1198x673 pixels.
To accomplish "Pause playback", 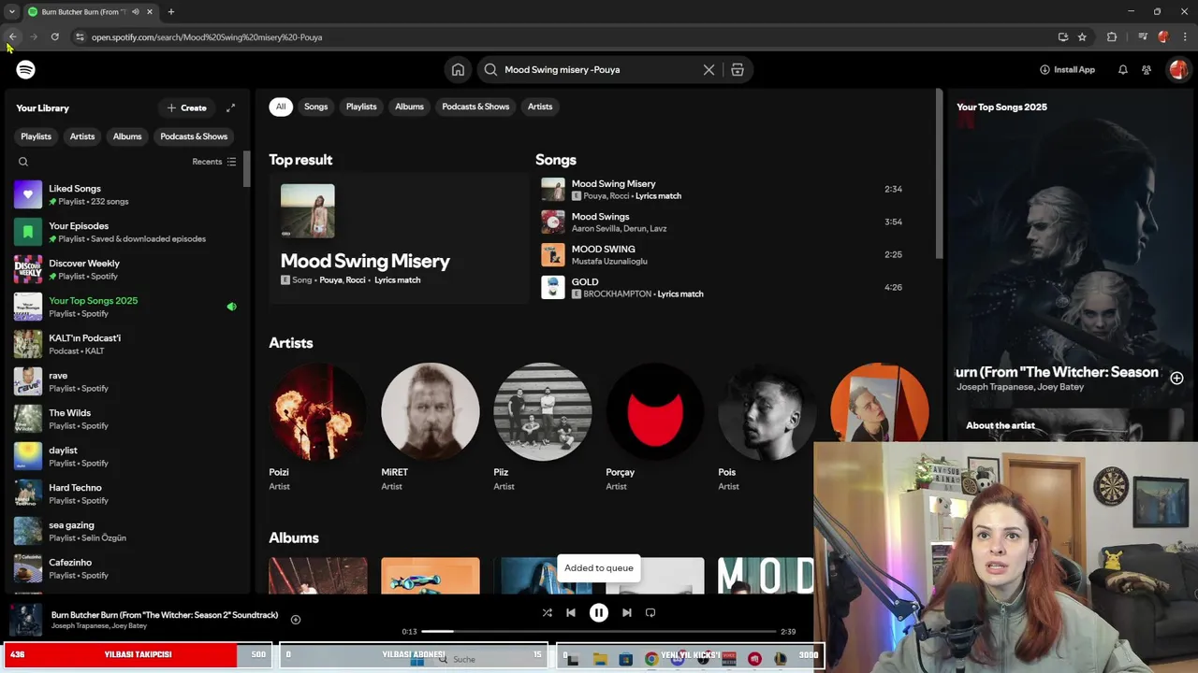I will [599, 613].
